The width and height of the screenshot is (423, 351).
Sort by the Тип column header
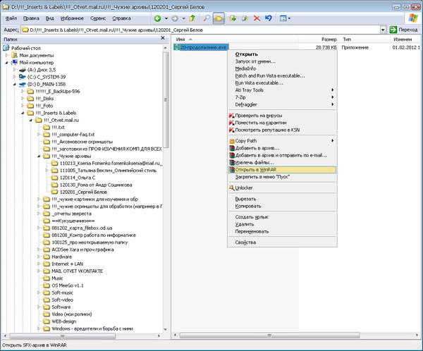[x=364, y=39]
